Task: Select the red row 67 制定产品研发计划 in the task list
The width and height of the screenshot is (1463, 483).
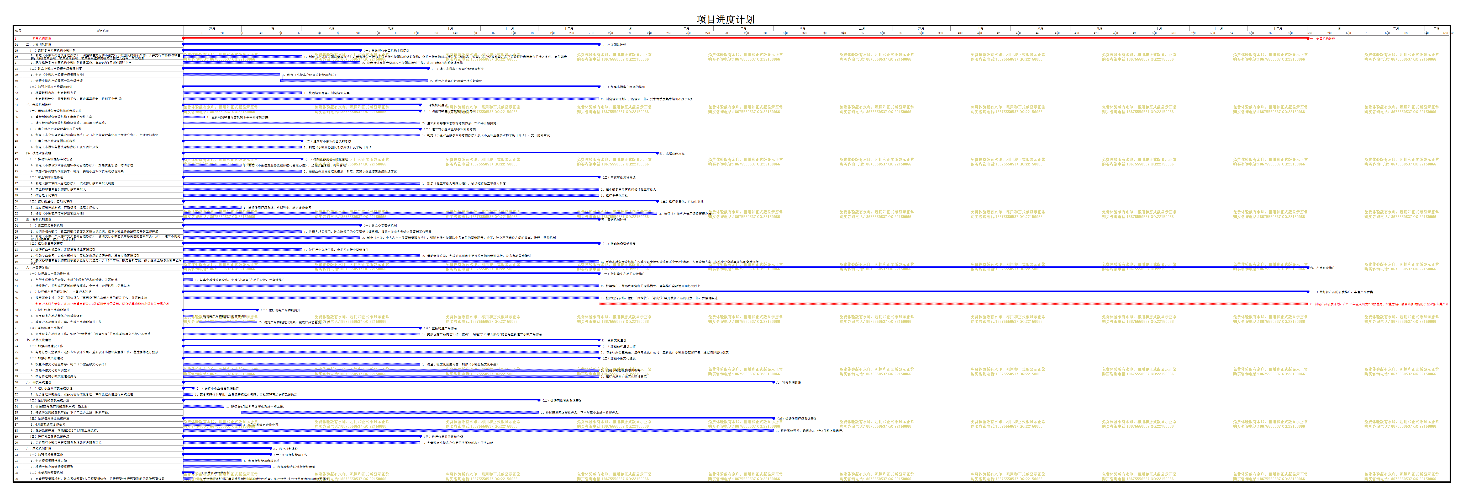Action: pos(98,304)
